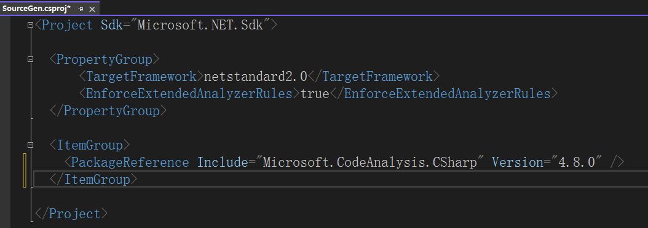Click the Microsoft.CodeAnalysis.CSharp include value
This screenshot has height=228, width=648.
click(x=370, y=162)
